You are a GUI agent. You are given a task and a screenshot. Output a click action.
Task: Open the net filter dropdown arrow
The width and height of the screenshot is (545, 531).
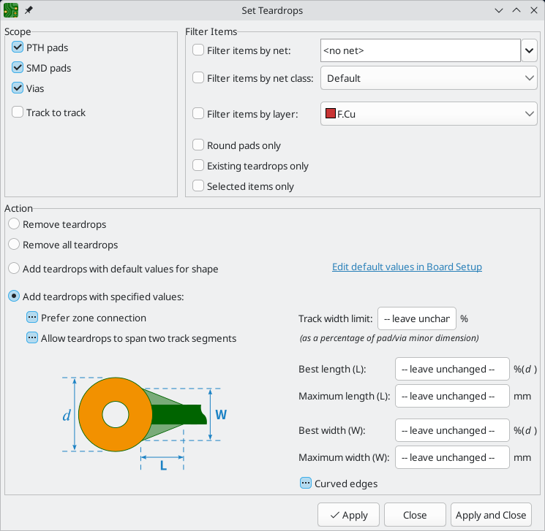(x=529, y=50)
